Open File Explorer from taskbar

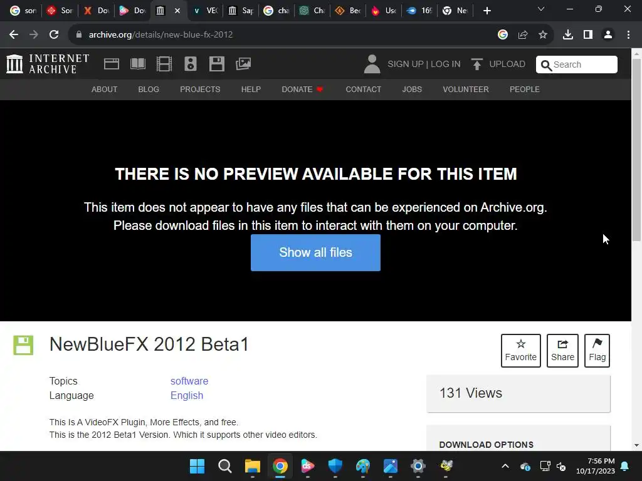(x=253, y=466)
